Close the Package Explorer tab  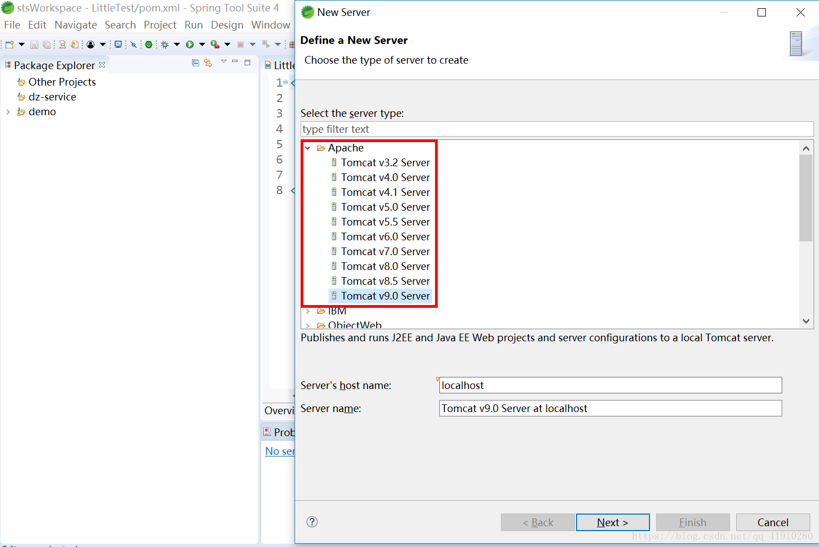pyautogui.click(x=102, y=65)
